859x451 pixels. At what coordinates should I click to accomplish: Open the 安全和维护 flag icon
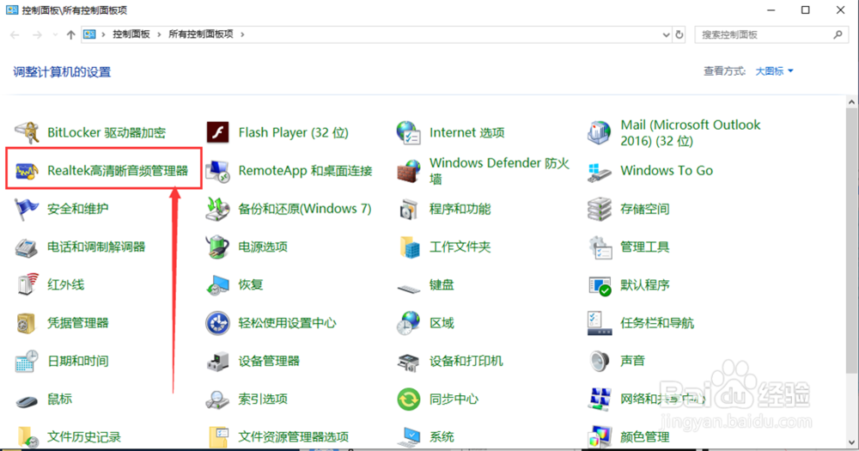pos(27,209)
